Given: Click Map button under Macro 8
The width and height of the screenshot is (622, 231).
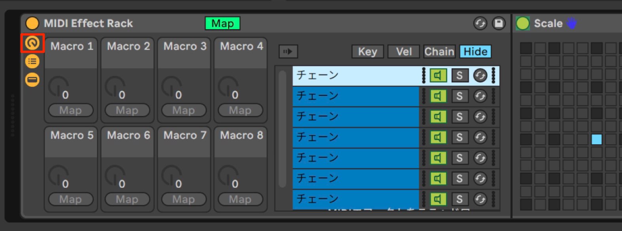Looking at the screenshot, I should pos(240,199).
